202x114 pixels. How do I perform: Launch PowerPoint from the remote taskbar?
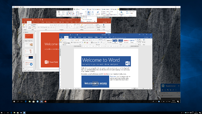45,102
